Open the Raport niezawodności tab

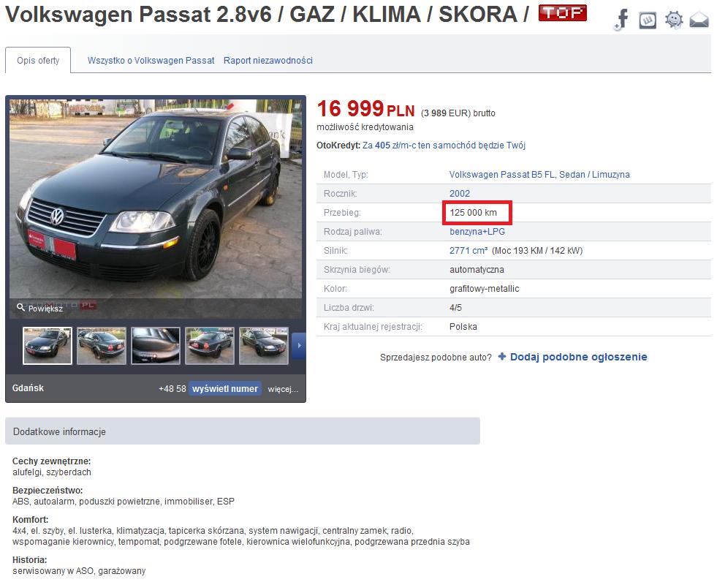pyautogui.click(x=268, y=61)
